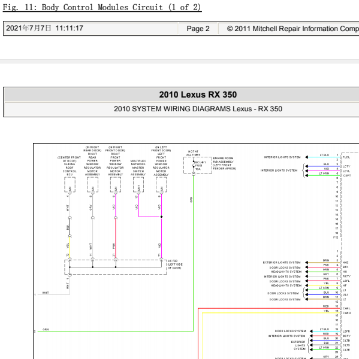Click INTERIOR LIGHTS SYSTEM label beside BCTY wire

coord(286,336)
